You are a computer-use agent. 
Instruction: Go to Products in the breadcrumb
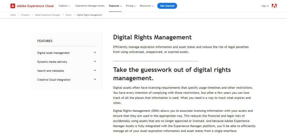25,15
